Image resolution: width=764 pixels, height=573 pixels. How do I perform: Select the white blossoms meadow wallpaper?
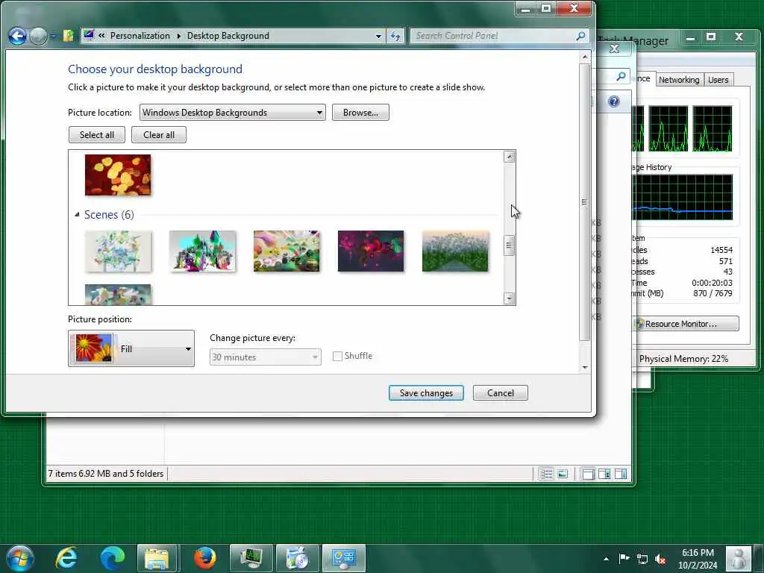[455, 251]
